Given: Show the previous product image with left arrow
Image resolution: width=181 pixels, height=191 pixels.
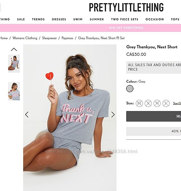Looking at the screenshot, I should pos(27,115).
